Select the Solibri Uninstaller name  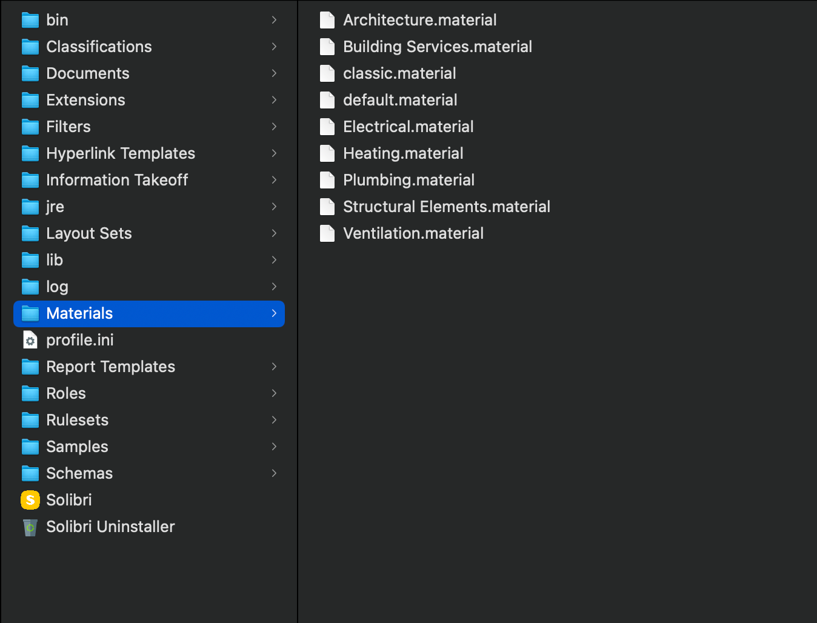pos(110,527)
